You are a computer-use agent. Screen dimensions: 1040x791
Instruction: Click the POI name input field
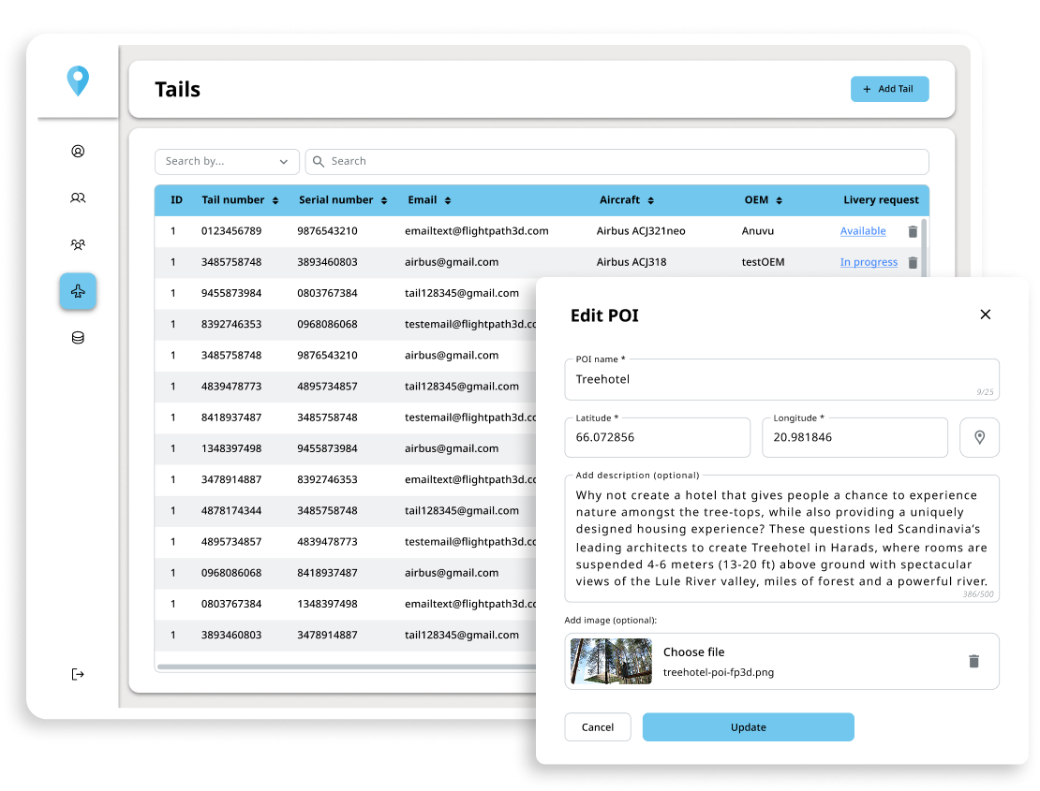[781, 380]
